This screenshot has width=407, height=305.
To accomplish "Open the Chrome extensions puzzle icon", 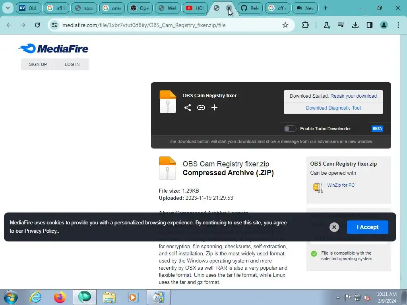I will pos(306,25).
